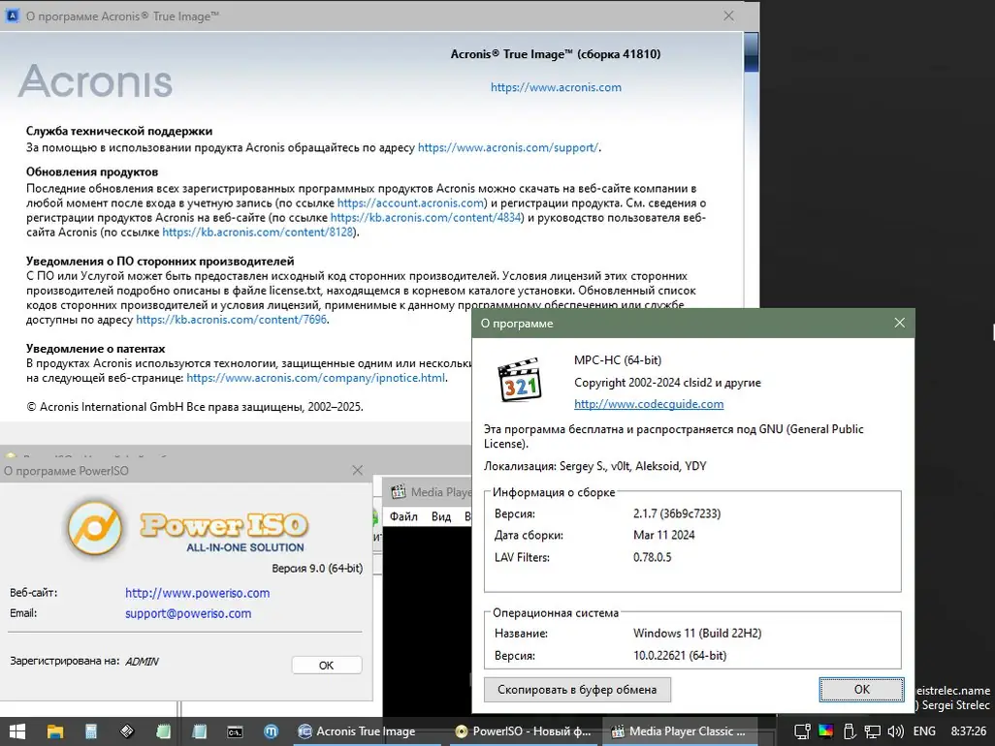995x746 pixels.
Task: Click the taskbar clock showing 8:37:26
Action: 969,731
